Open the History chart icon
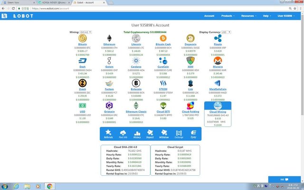304x190 pixels. click(x=137, y=134)
